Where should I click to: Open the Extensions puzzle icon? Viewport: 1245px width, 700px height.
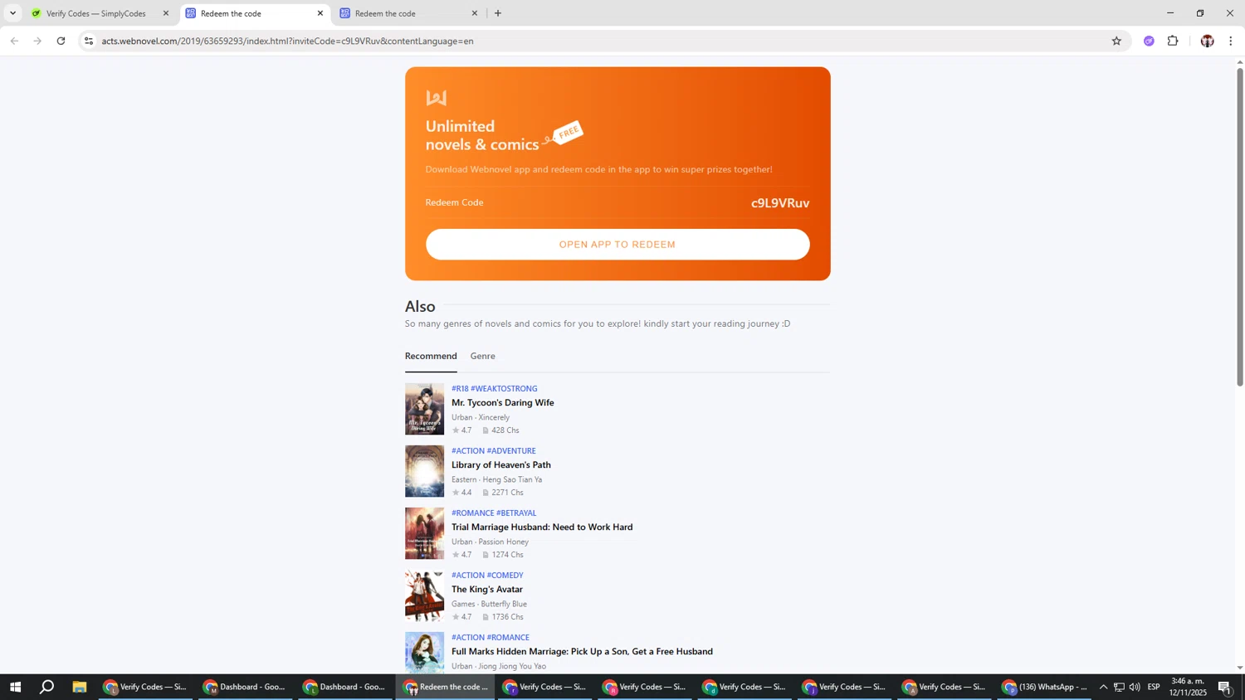coord(1173,41)
